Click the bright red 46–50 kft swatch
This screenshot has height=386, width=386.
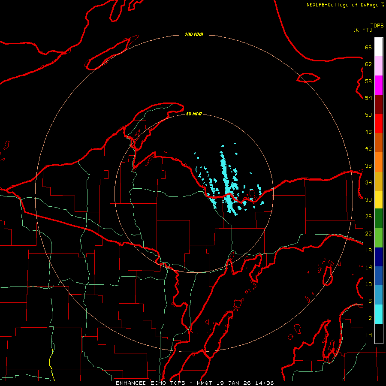point(379,124)
